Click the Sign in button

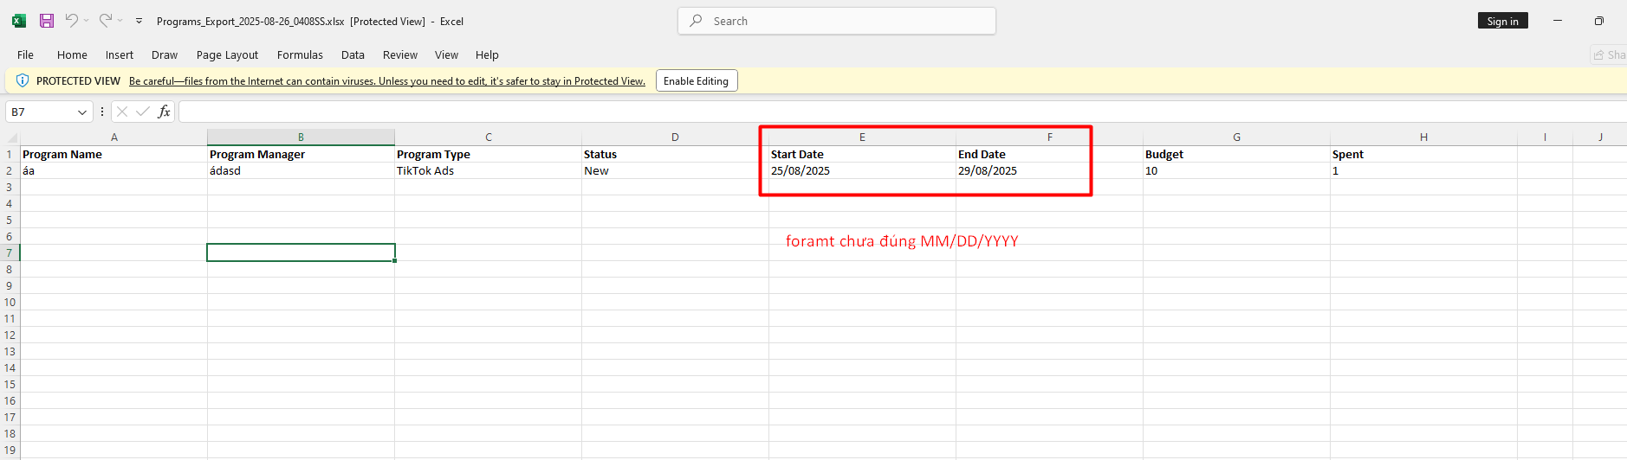tap(1502, 21)
